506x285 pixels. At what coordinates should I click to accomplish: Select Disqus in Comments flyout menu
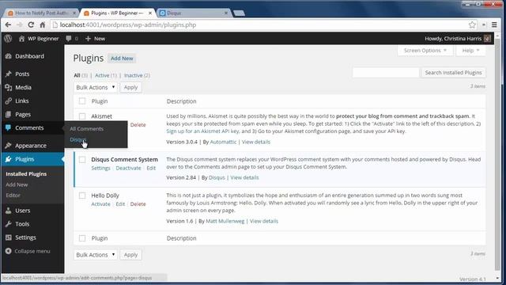point(77,139)
